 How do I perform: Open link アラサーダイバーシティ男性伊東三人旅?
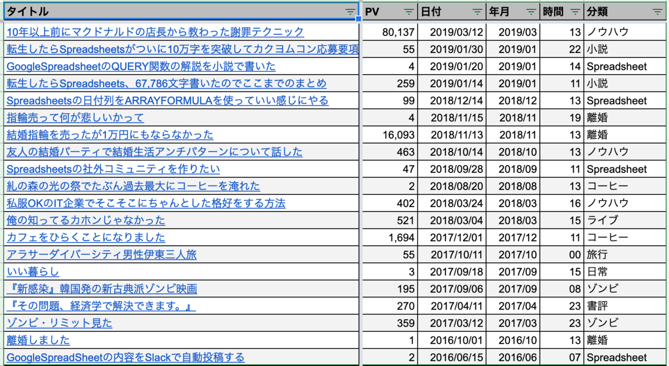101,255
